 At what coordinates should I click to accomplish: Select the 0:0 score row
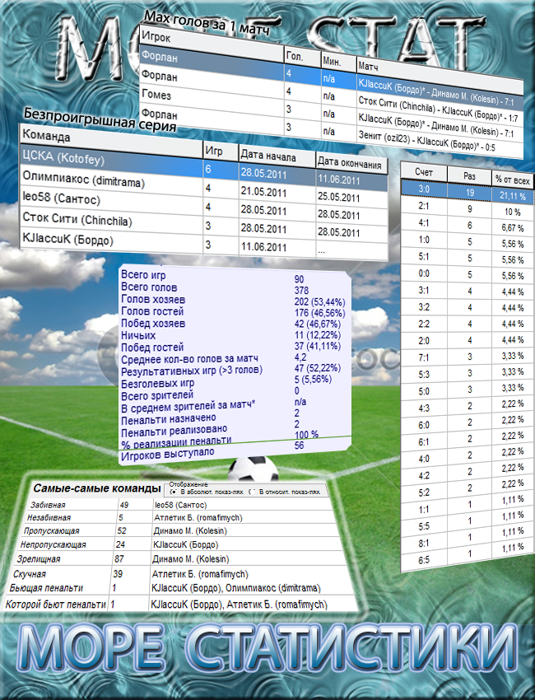point(467,274)
